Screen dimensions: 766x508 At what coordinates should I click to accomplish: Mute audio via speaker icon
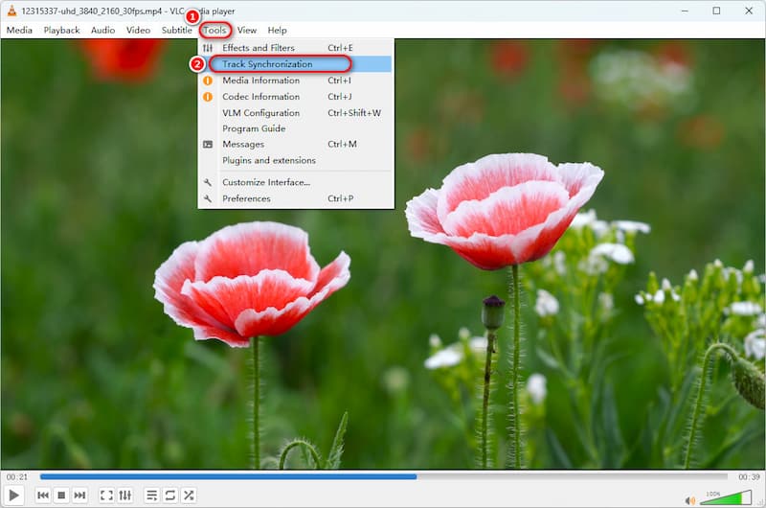tap(689, 500)
